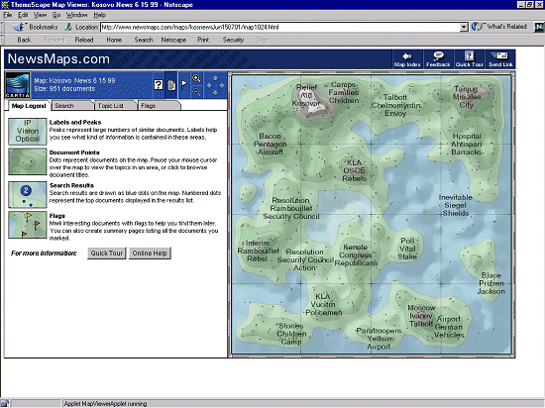Click into the Location URL field

[280, 27]
